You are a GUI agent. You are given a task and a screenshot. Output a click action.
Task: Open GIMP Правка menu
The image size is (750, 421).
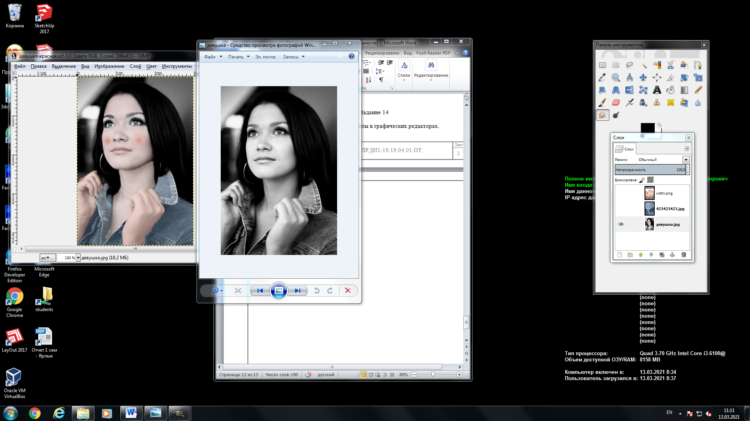[x=39, y=66]
